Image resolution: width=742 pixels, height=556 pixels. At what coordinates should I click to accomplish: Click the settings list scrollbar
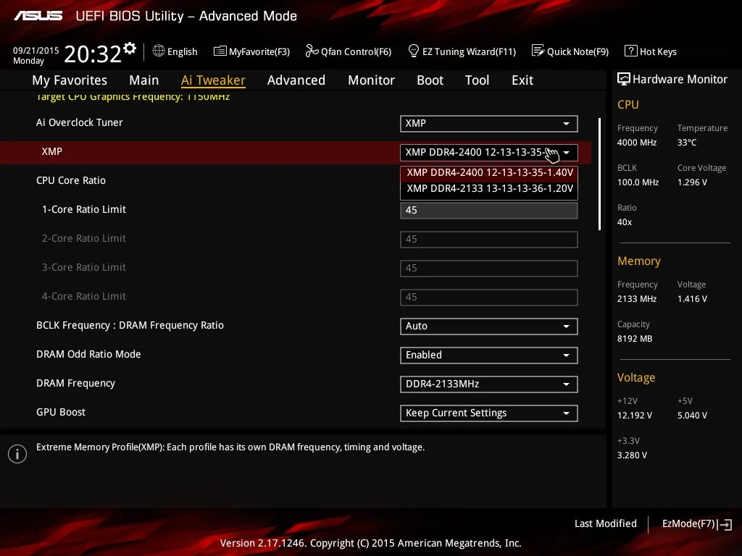click(x=599, y=174)
